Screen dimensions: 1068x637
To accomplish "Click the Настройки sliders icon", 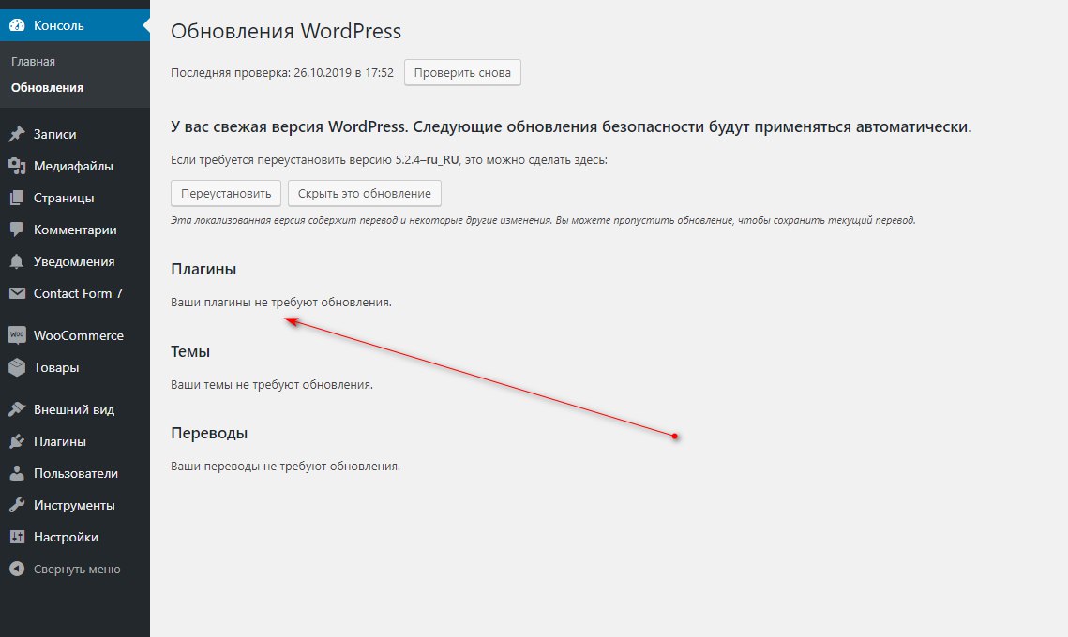I will (x=17, y=537).
